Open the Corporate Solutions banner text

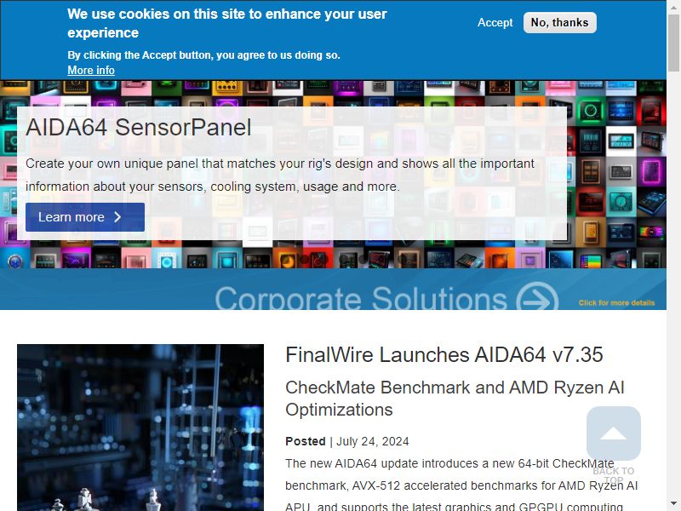coord(361,298)
